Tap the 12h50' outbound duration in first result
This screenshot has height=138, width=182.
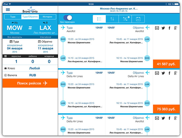coord(99,28)
